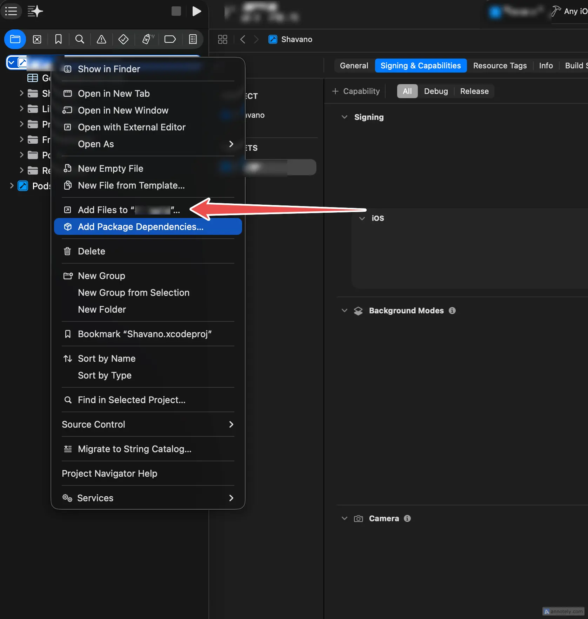Open the Bookmark navigator

pyautogui.click(x=58, y=39)
